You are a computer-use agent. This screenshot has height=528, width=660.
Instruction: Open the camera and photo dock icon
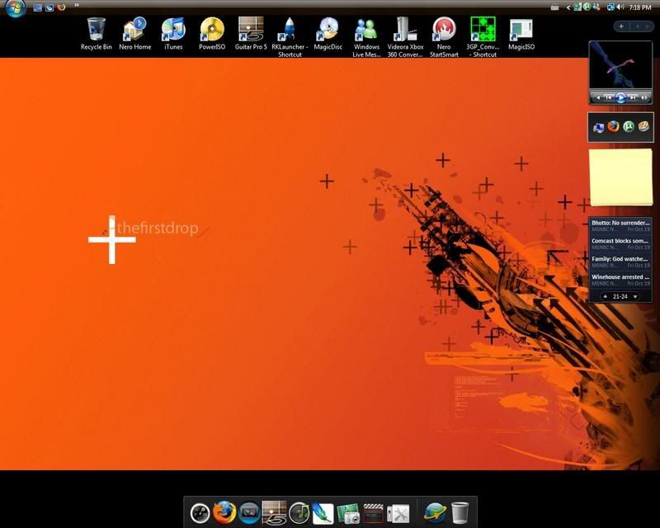[x=348, y=514]
